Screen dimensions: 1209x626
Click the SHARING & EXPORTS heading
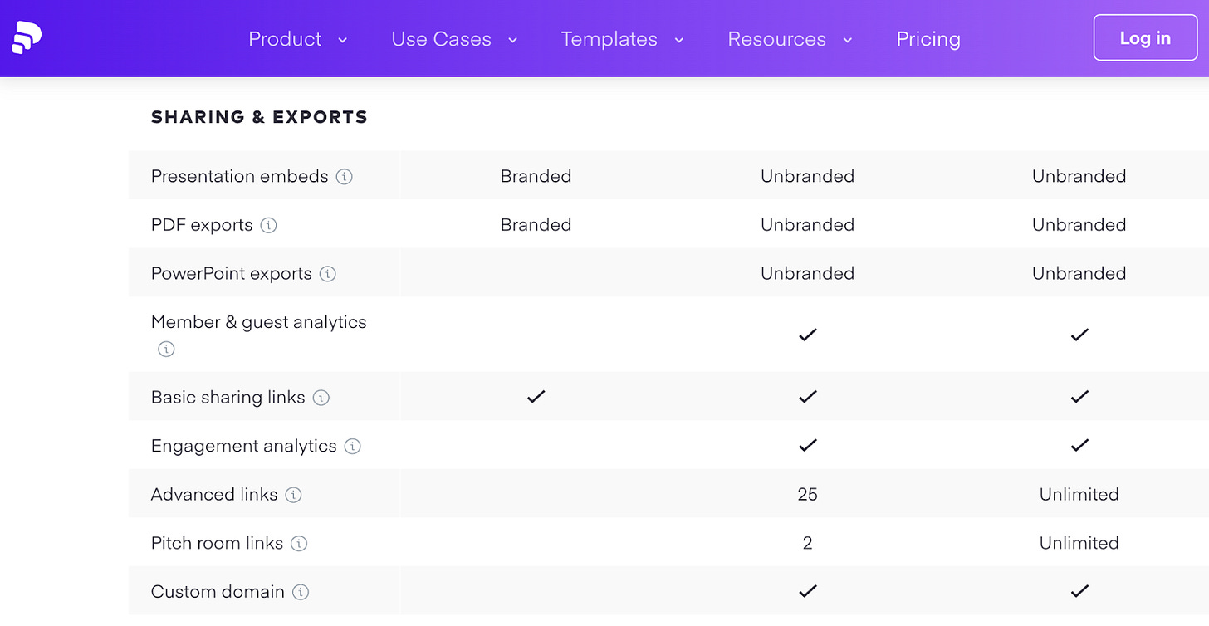pos(259,117)
